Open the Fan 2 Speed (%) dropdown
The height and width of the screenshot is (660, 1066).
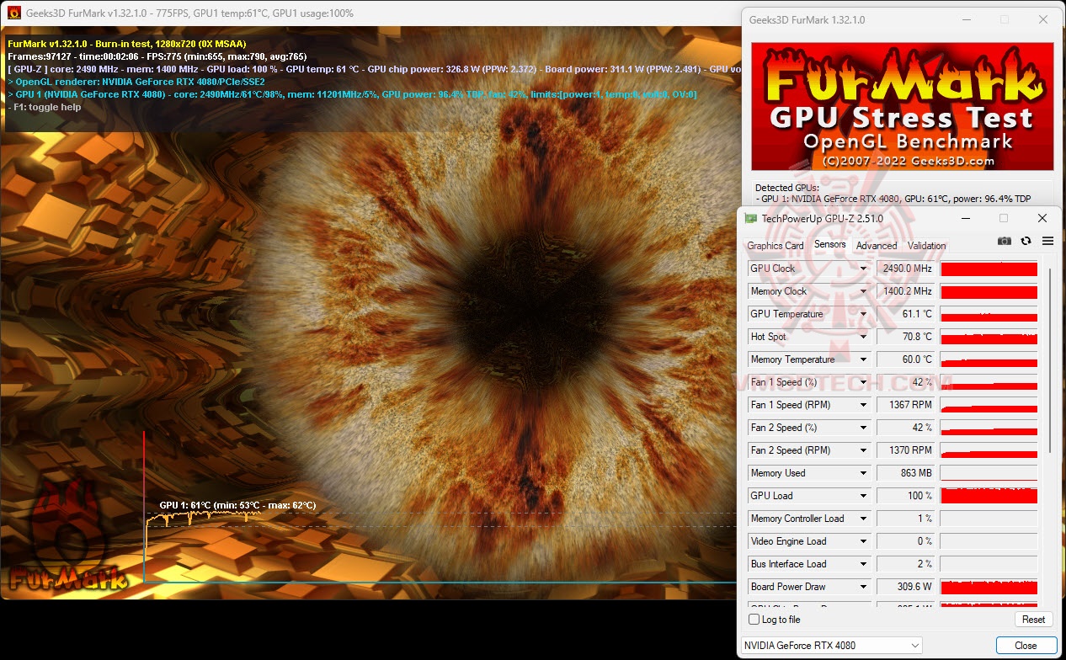click(x=863, y=428)
